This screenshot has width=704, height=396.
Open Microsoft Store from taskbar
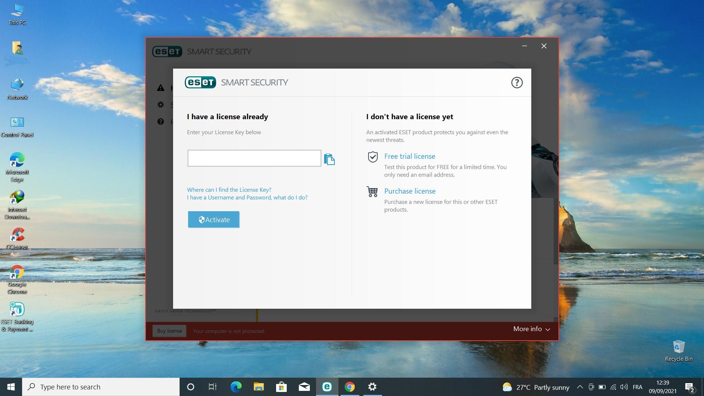281,387
